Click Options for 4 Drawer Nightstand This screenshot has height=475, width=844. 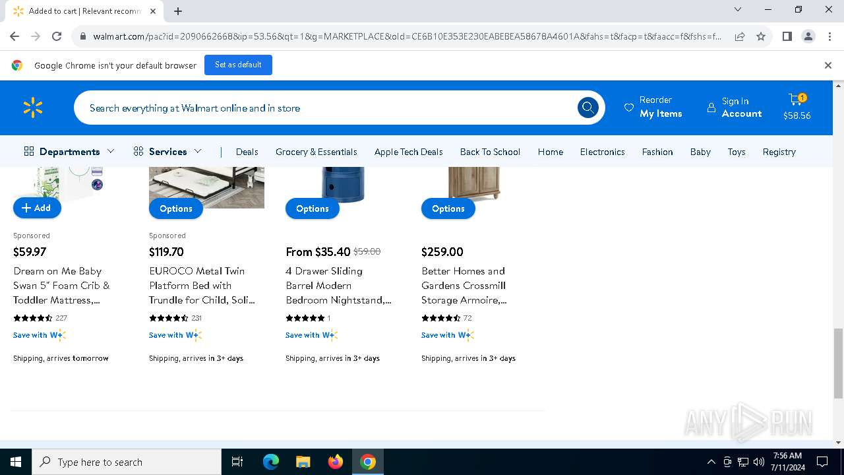click(x=313, y=208)
